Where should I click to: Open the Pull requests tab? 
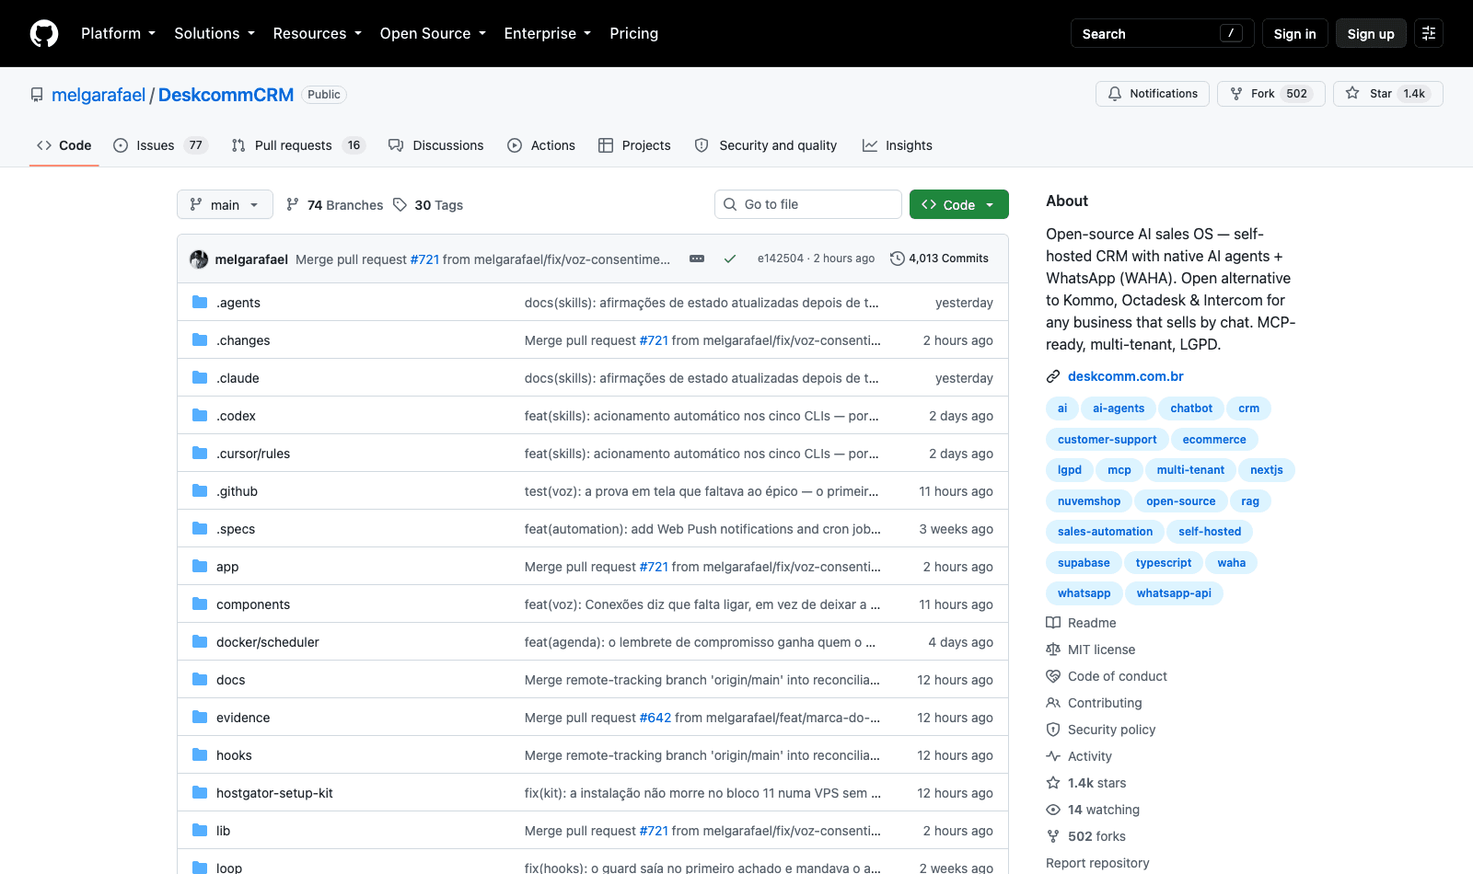pos(298,145)
